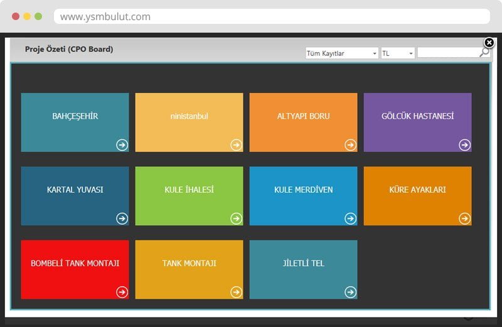Image resolution: width=502 pixels, height=327 pixels.
Task: Click the arrow icon on TANK MONTAJI tile
Action: 236,292
